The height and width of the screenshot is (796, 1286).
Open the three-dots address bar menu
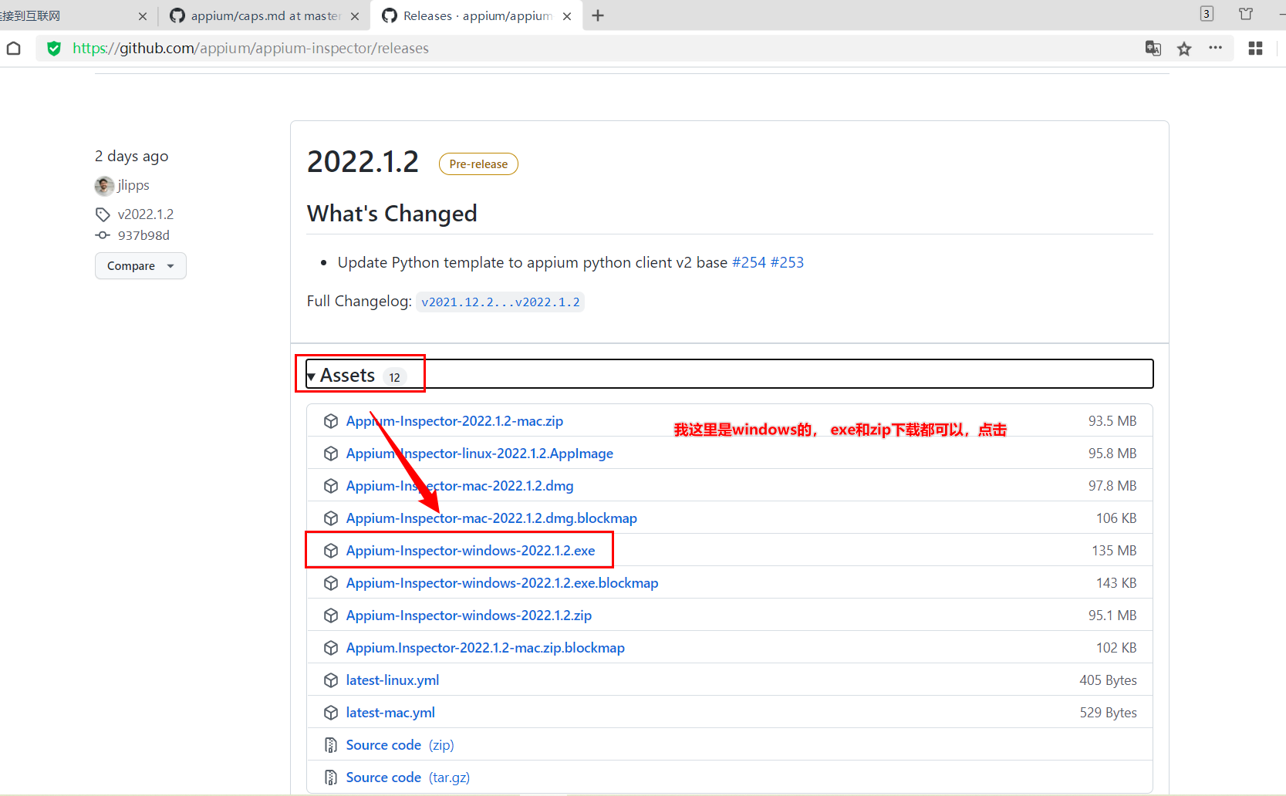click(1216, 48)
